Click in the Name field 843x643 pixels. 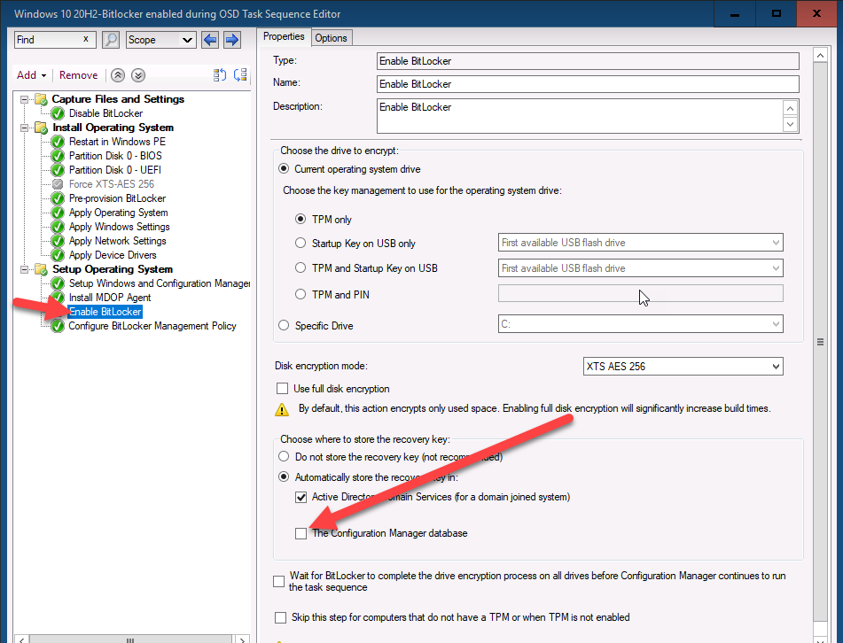588,84
